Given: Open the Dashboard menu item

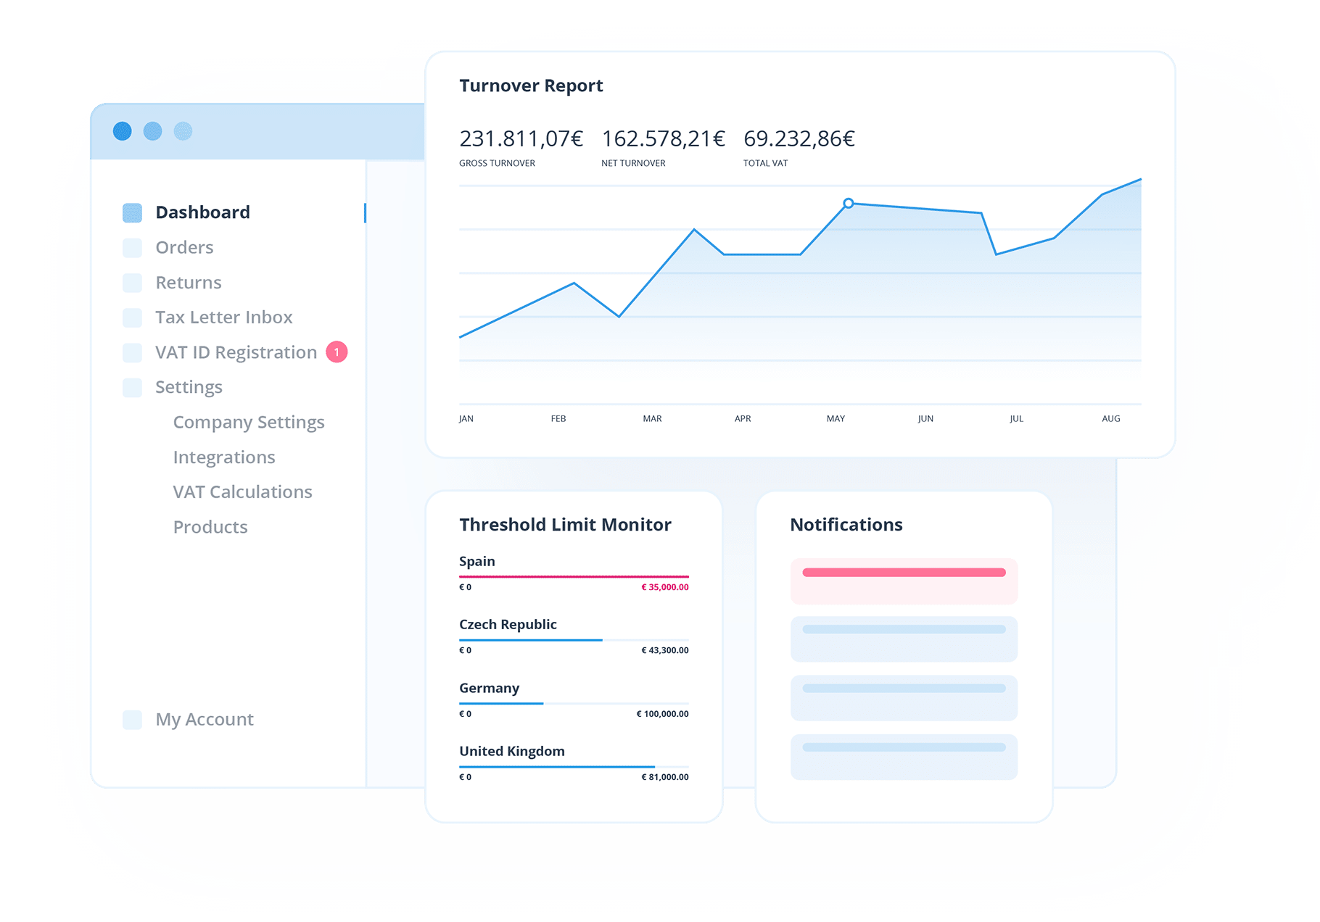Looking at the screenshot, I should point(202,212).
